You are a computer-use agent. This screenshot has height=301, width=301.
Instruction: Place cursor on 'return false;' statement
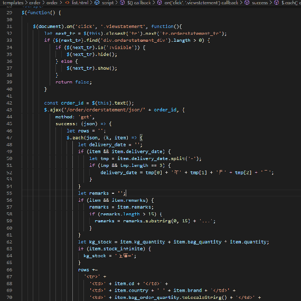tap(74, 82)
